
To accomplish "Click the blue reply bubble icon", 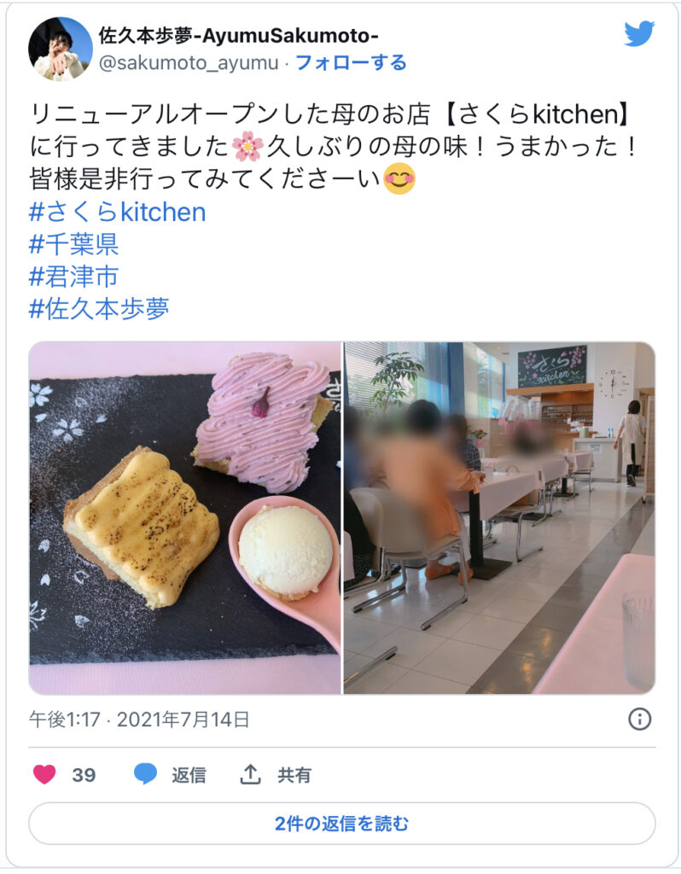I will point(145,774).
